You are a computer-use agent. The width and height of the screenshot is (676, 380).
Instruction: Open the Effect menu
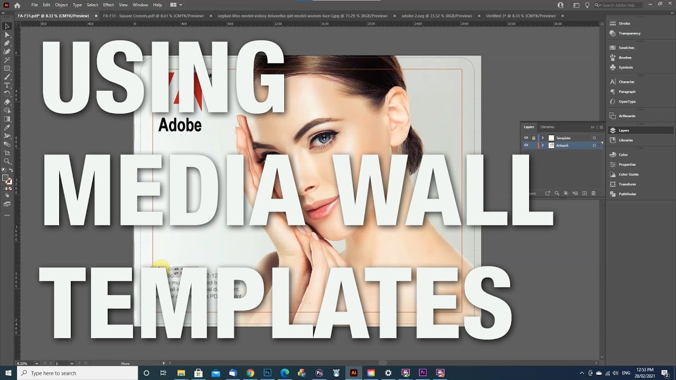pos(108,5)
